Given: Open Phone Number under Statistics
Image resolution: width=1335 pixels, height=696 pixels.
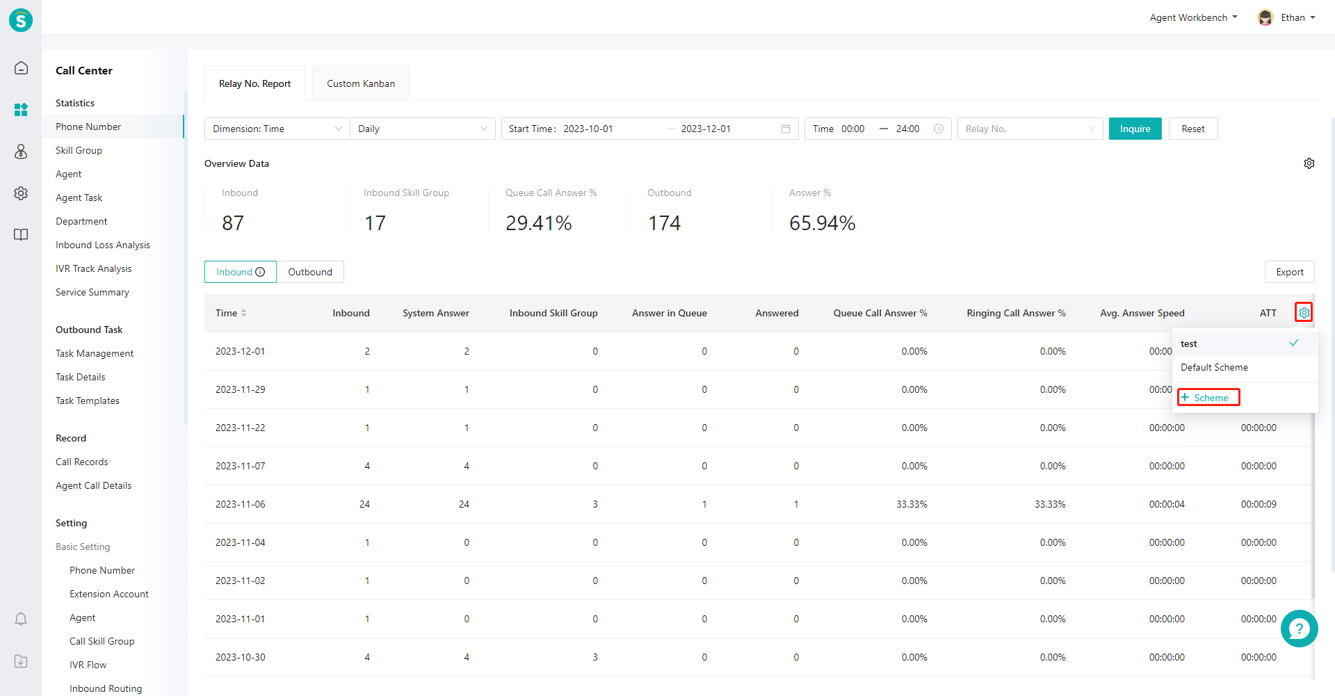Looking at the screenshot, I should pos(113,127).
